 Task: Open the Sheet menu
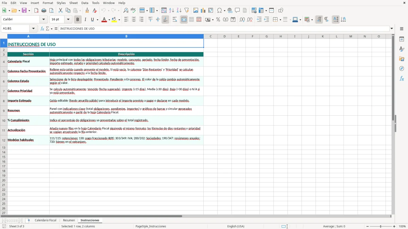coord(73,3)
